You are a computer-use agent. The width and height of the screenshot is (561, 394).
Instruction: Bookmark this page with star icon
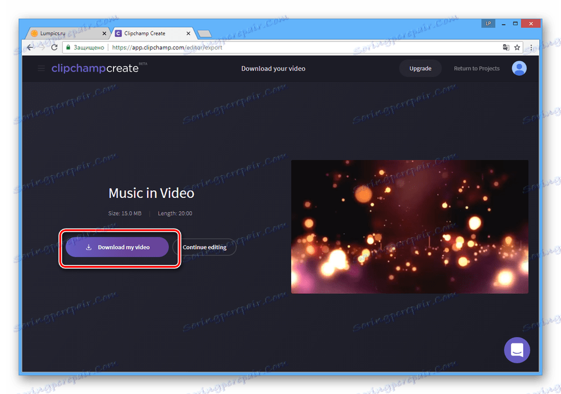click(x=517, y=47)
